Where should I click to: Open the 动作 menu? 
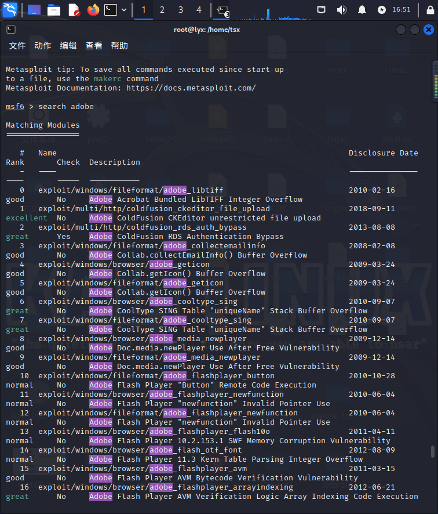(x=43, y=46)
